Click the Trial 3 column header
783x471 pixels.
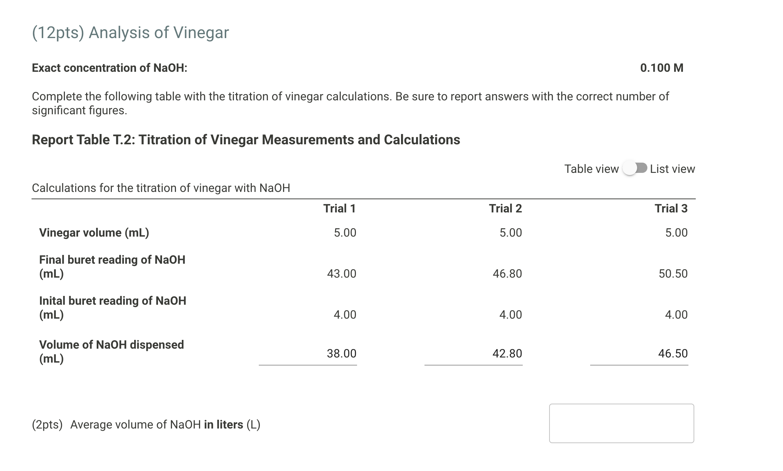(x=671, y=208)
